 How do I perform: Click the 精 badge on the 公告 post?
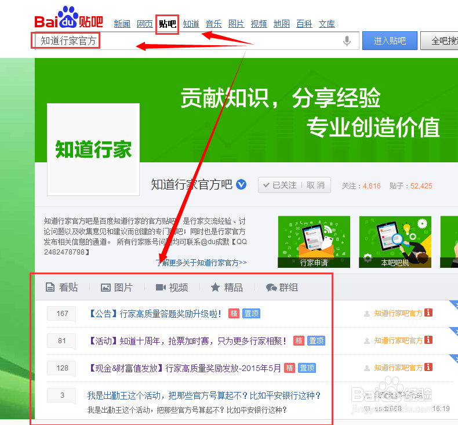tap(234, 314)
